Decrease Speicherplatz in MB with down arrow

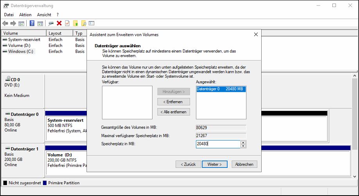pyautogui.click(x=243, y=146)
